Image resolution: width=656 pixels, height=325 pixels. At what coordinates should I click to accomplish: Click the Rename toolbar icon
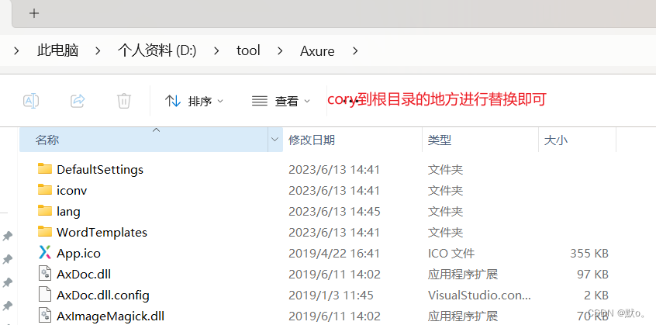31,101
